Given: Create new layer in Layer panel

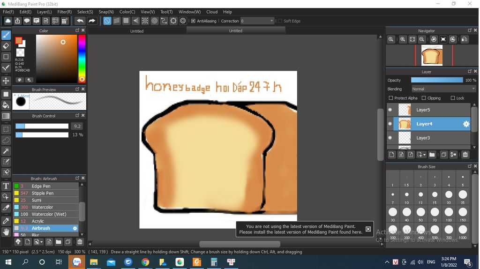Looking at the screenshot, I should pos(391,155).
